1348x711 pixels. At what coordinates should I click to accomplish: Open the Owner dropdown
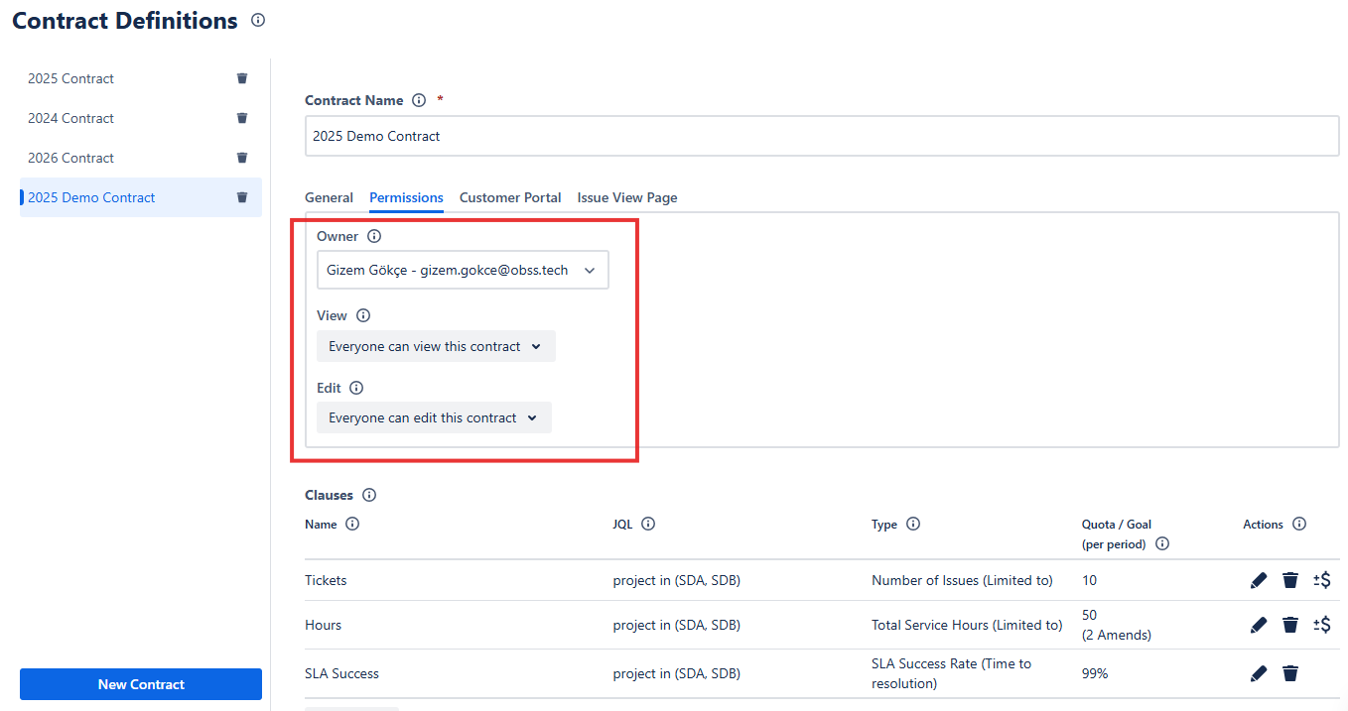tap(463, 270)
